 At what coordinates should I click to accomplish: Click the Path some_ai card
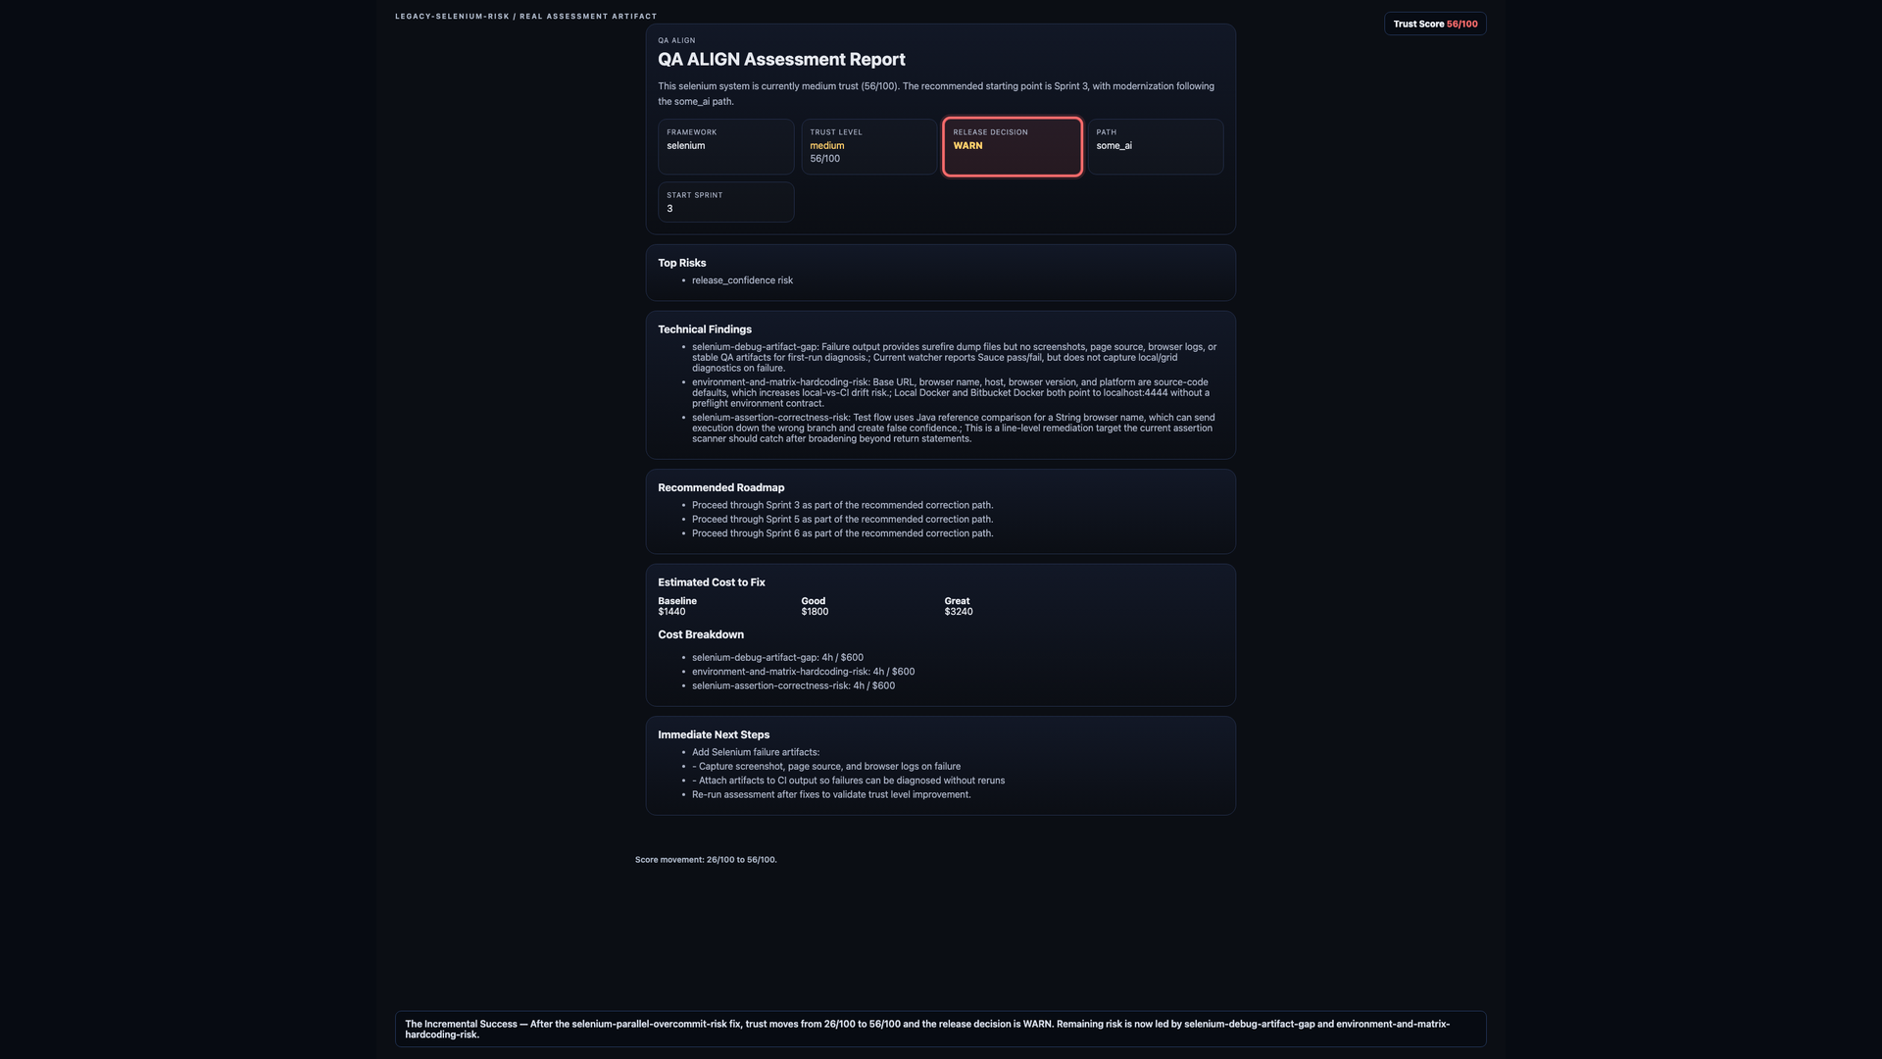[x=1155, y=147]
